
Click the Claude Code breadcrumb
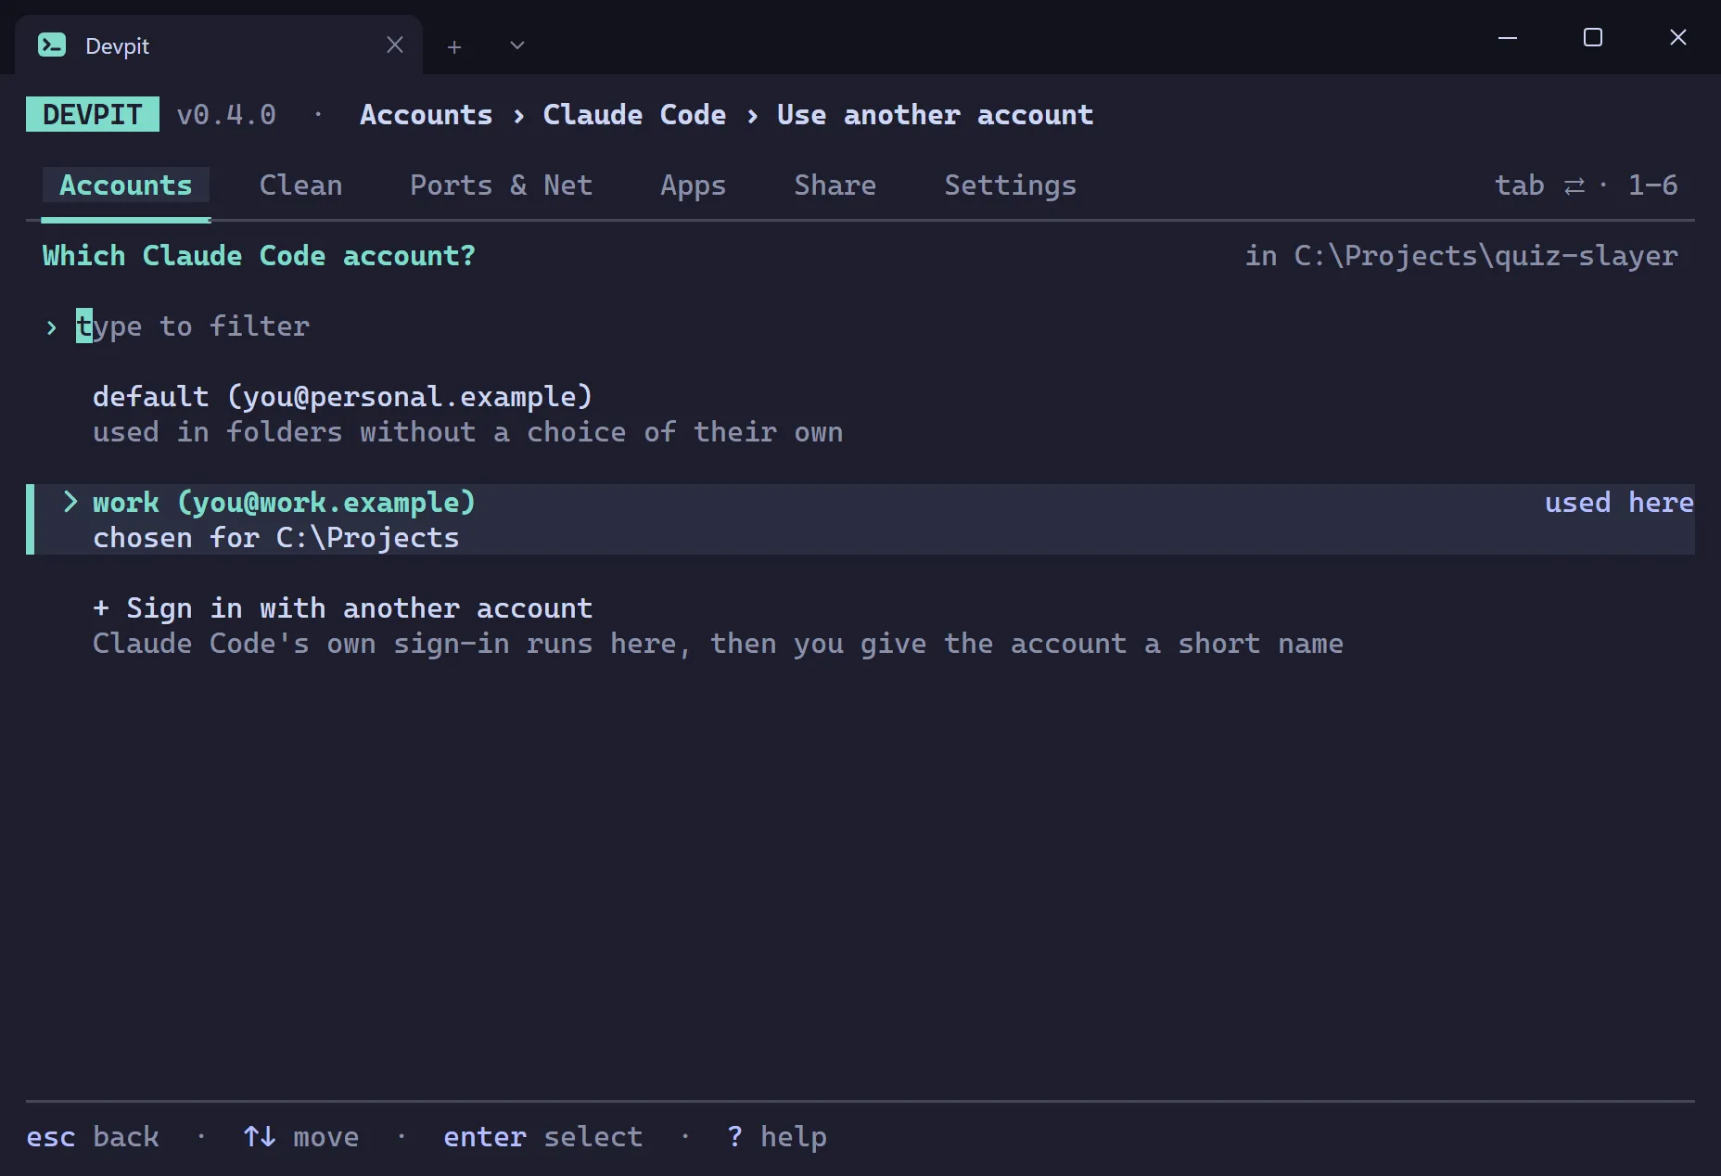click(x=634, y=115)
